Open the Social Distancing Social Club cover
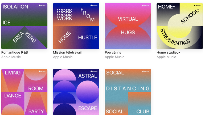205x115 pixels. tap(128, 92)
